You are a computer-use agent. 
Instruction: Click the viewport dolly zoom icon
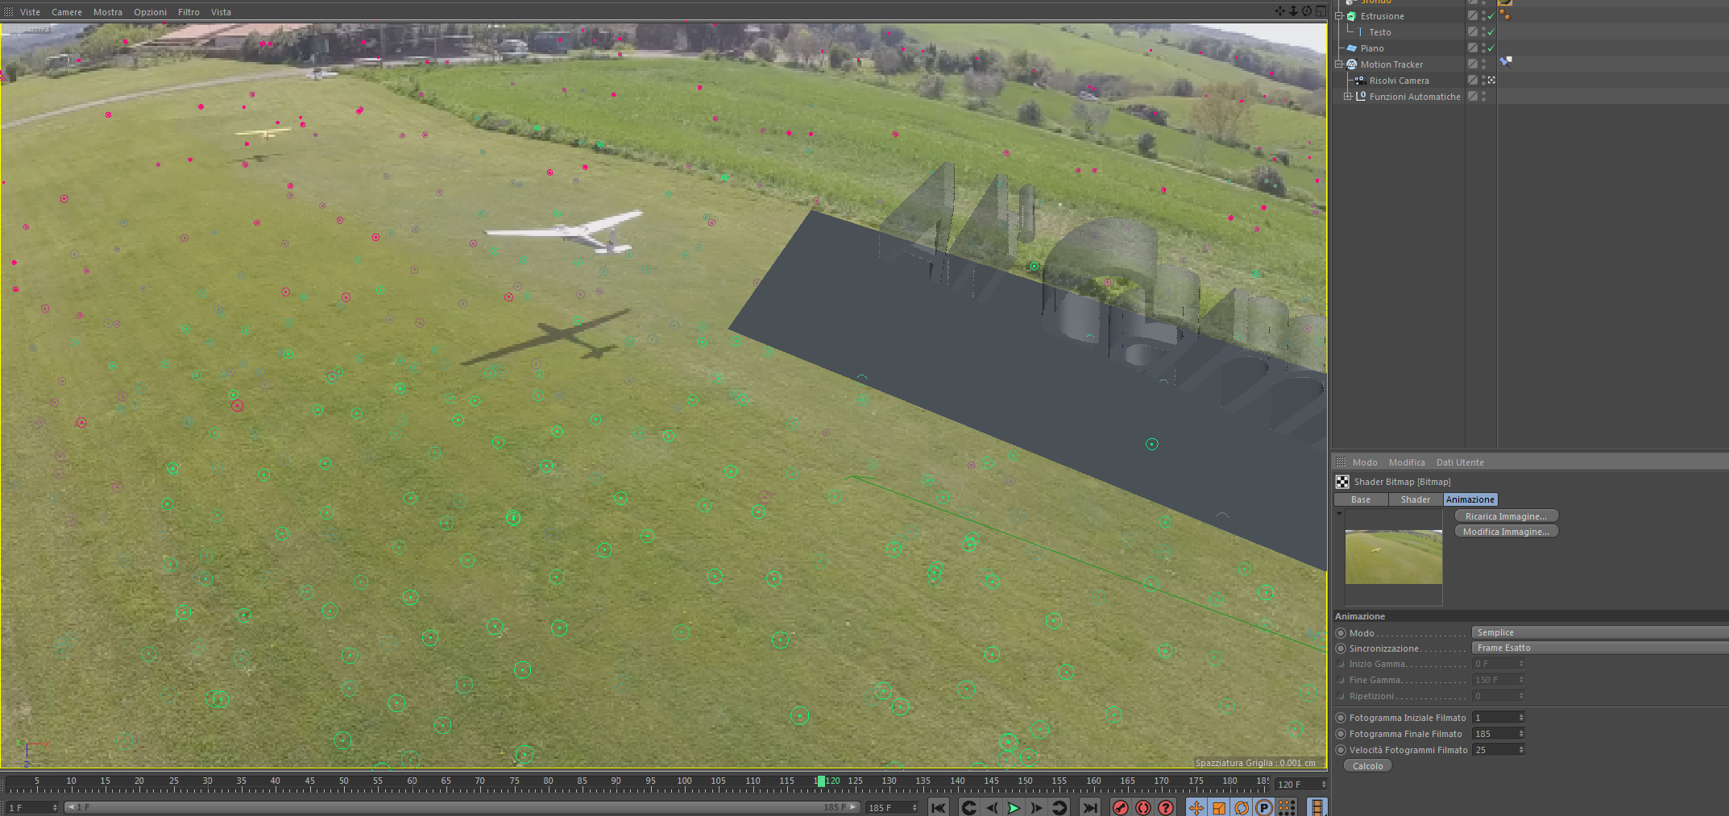click(1293, 11)
